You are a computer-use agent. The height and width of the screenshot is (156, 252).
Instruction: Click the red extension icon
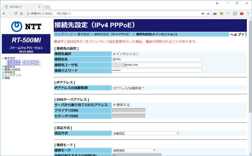[x=241, y=14]
